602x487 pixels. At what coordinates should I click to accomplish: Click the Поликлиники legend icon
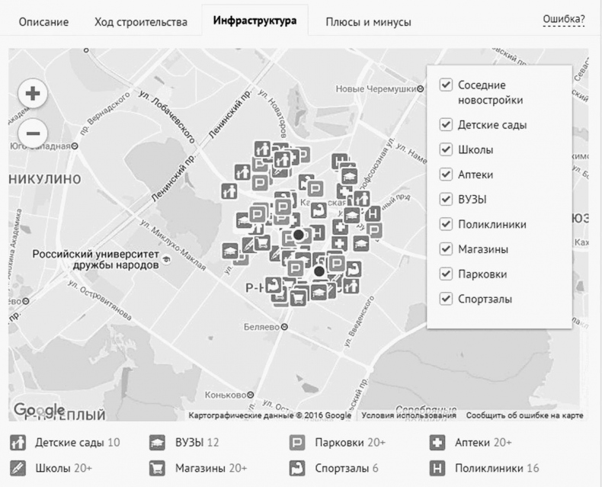click(x=437, y=468)
